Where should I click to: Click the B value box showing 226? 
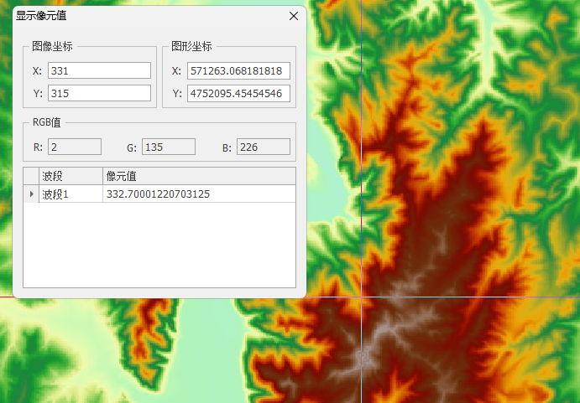263,147
